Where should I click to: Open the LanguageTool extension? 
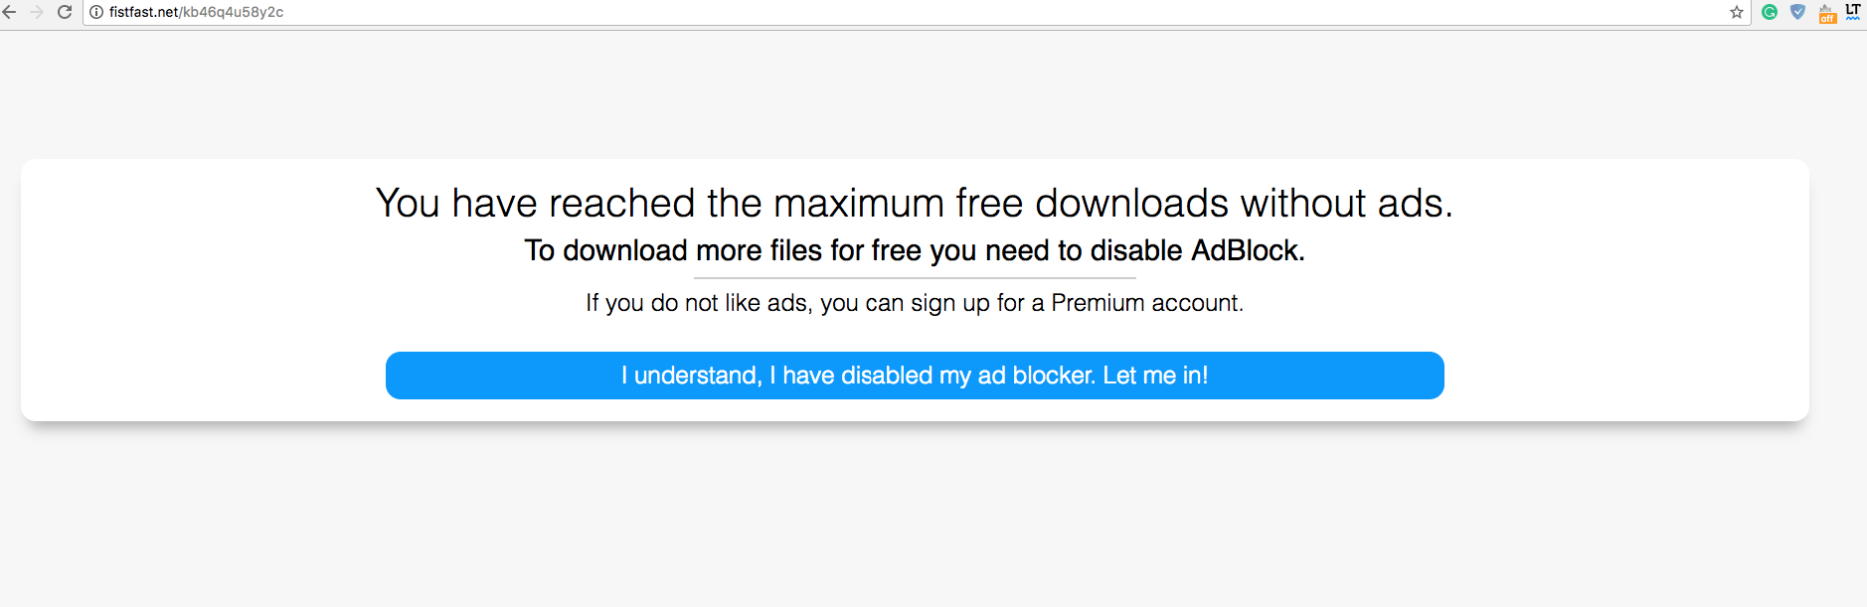point(1853,12)
